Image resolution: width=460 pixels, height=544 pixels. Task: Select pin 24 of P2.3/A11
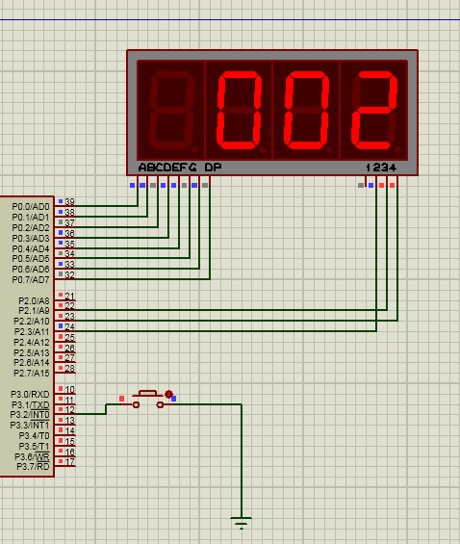coord(69,326)
